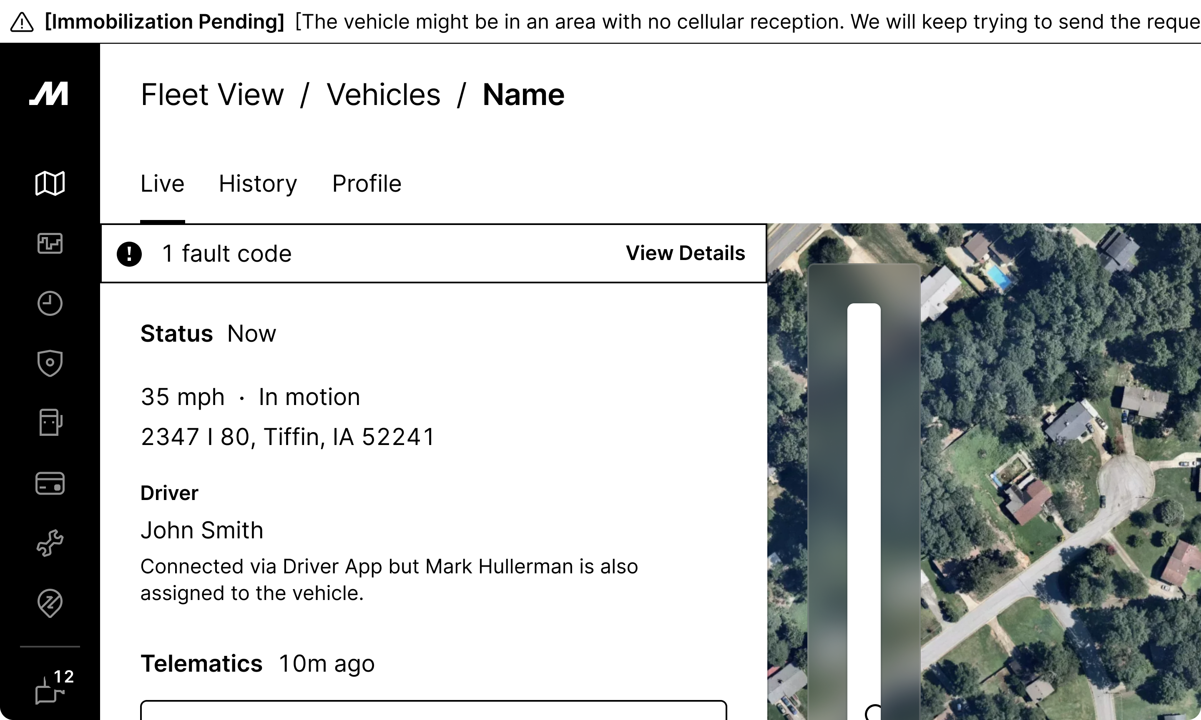Click driver name John Smith
Screen dimensions: 1201x720
coord(202,530)
